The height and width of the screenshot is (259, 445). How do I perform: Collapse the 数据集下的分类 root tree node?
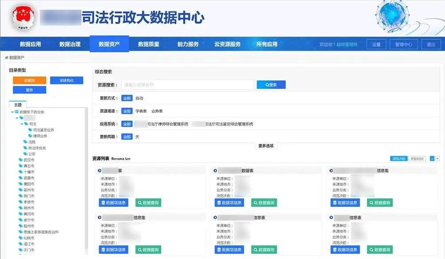pyautogui.click(x=12, y=112)
